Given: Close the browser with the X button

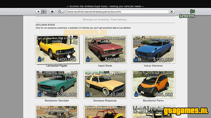Looking at the screenshot, I should (171, 12).
